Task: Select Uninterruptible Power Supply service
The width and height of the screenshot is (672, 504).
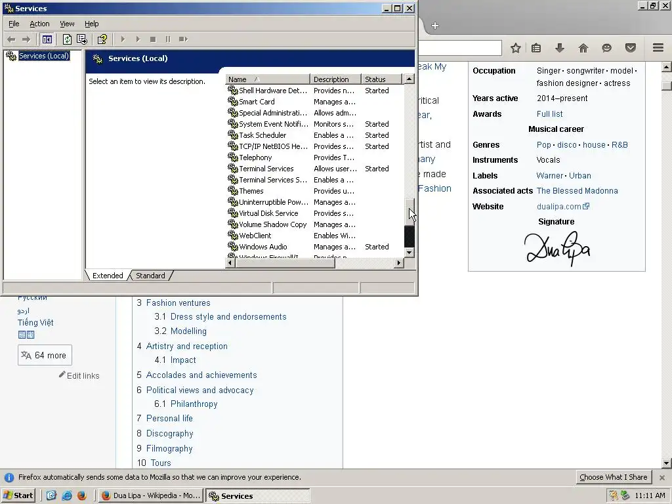Action: [314, 202]
